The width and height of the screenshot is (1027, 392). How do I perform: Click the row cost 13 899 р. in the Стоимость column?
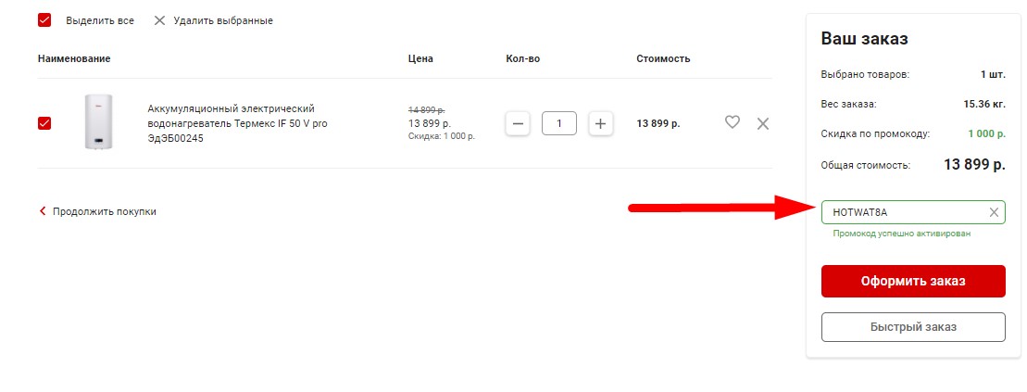click(x=658, y=123)
